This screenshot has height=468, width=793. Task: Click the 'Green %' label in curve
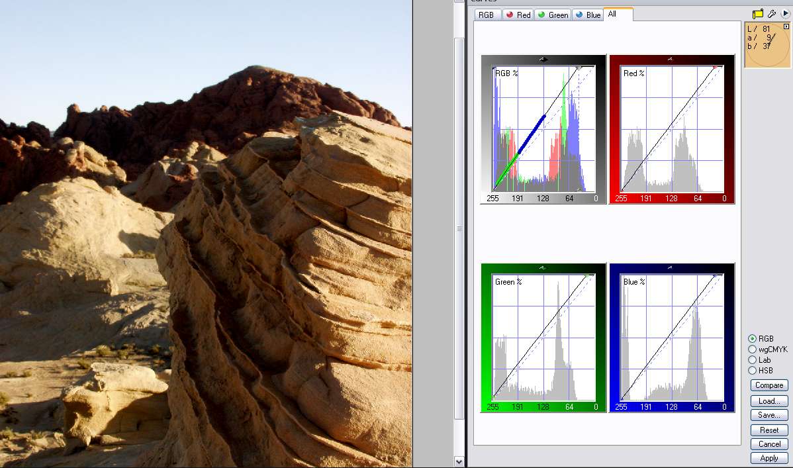(508, 282)
